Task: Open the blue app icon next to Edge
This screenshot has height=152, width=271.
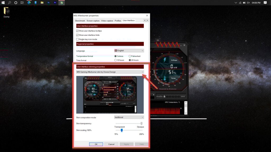Action: point(35,3)
